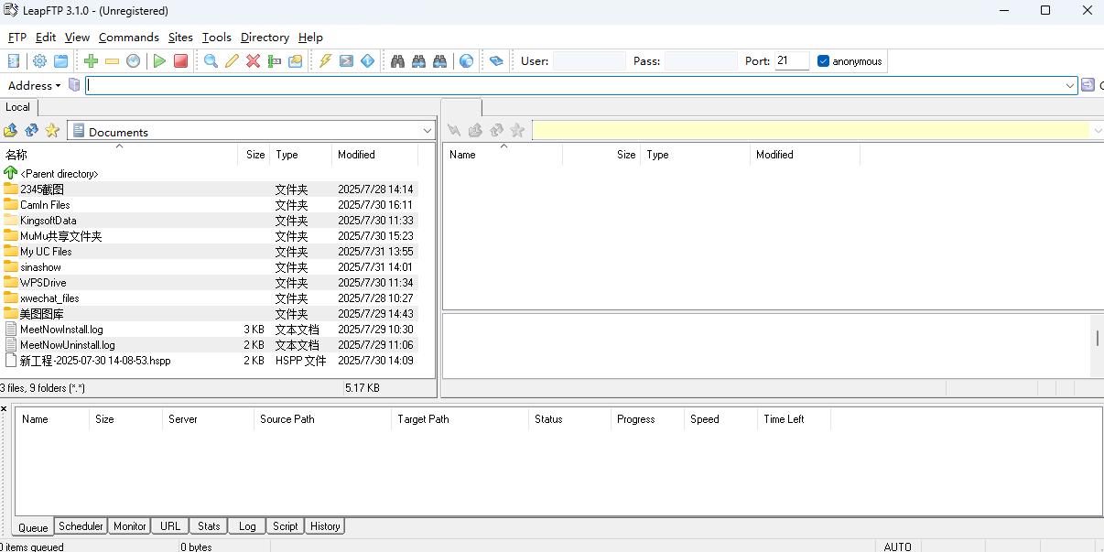
Task: Toggle the anonymous login checkbox
Action: point(823,61)
